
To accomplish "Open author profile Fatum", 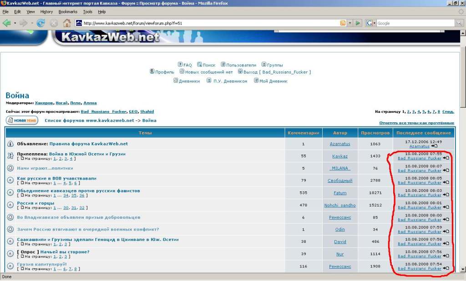I will click(339, 193).
